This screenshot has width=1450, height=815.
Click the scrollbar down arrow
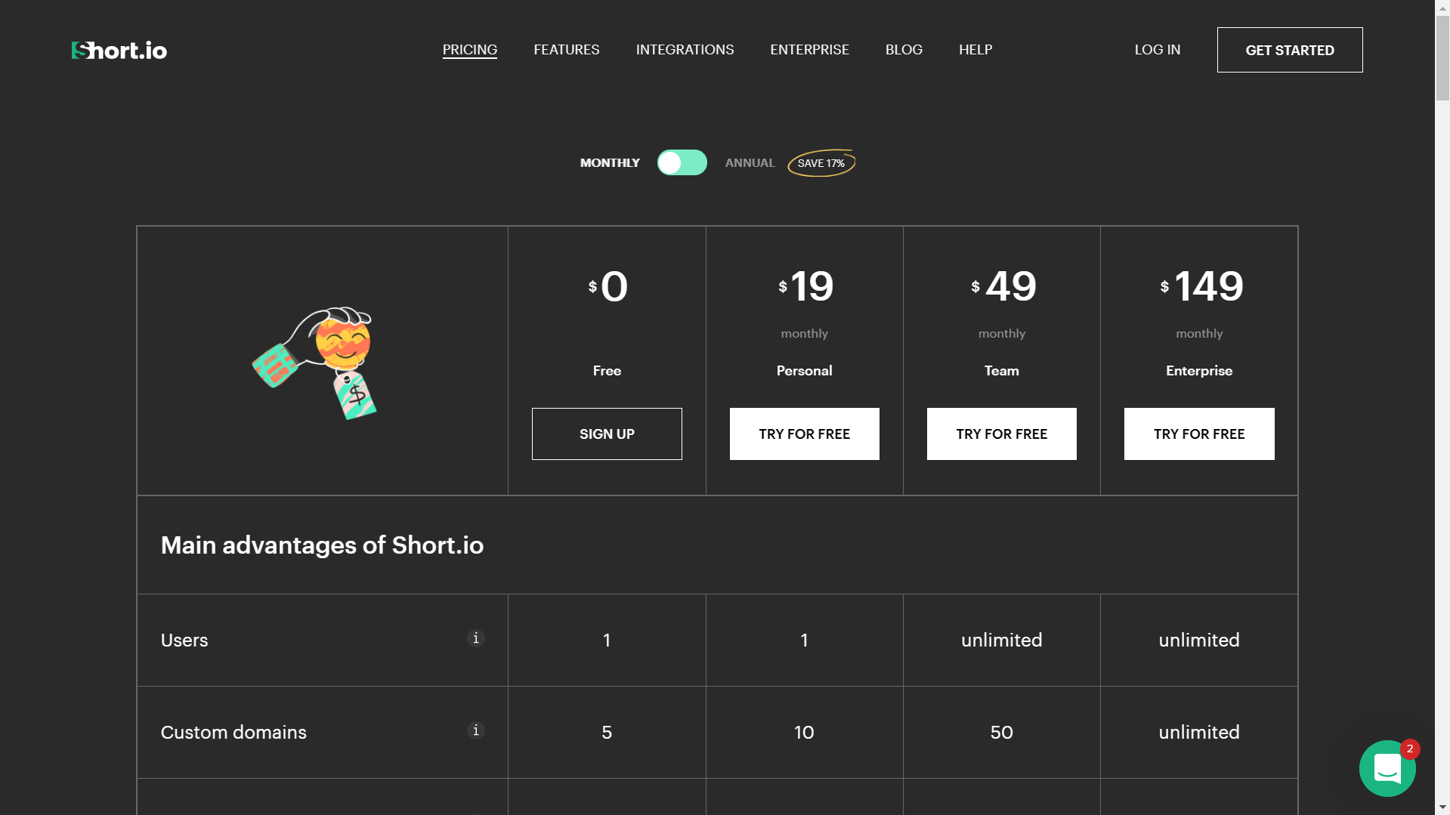1442,807
